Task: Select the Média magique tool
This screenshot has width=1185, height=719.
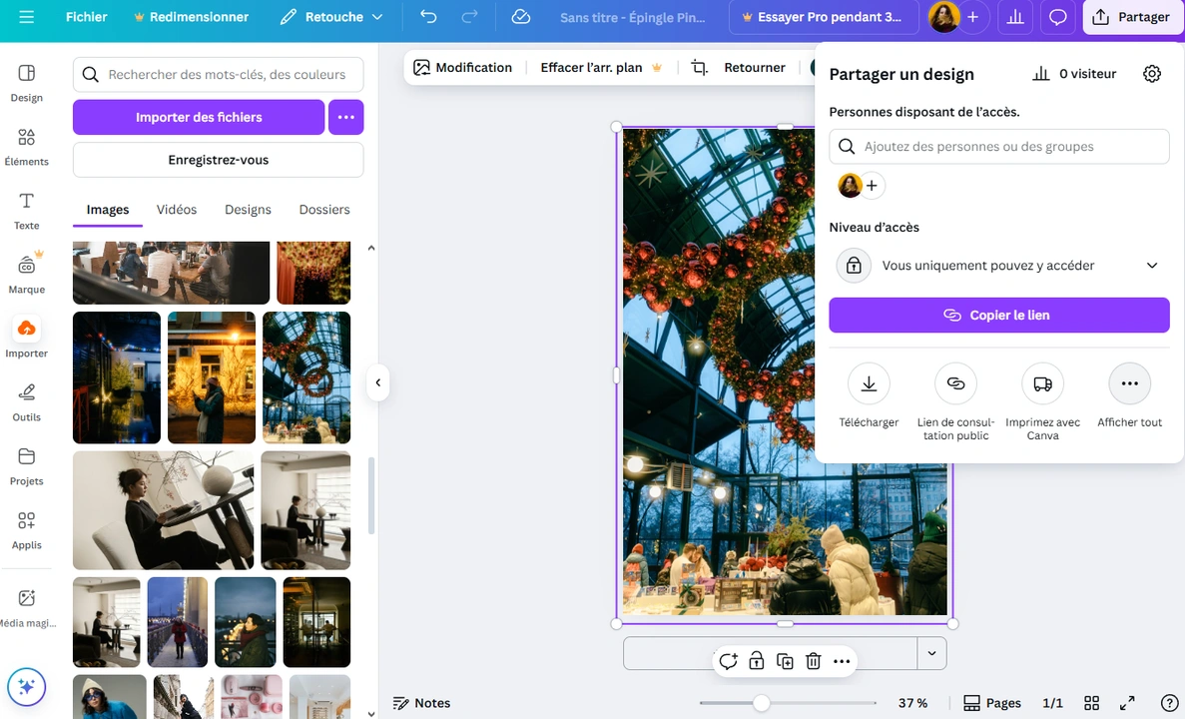Action: 26,604
